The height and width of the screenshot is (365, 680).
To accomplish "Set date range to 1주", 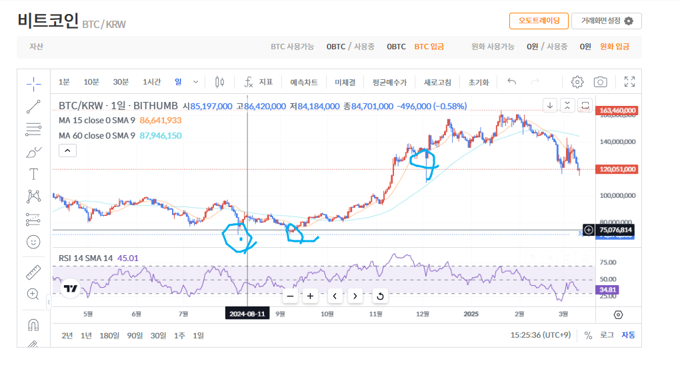I will (179, 336).
